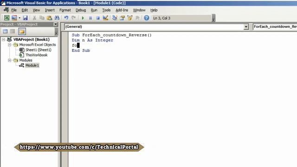This screenshot has width=297, height=167.
Task: Click the Dim n As Integer line
Action: click(x=92, y=40)
